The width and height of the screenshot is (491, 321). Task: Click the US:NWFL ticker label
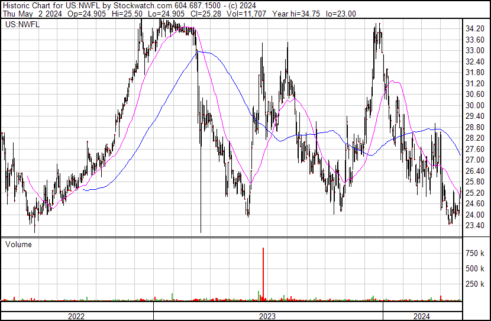coord(22,24)
